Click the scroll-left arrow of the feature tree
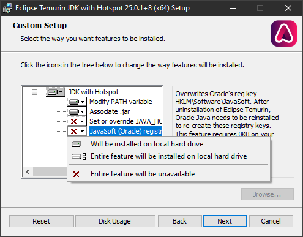Viewport: 303px width, 237px height. 28,172
